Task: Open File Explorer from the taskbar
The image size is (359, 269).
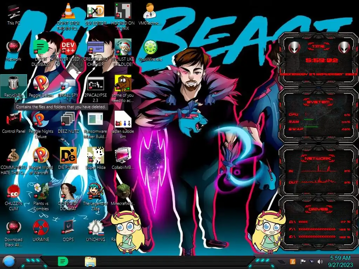Action: (x=90, y=262)
